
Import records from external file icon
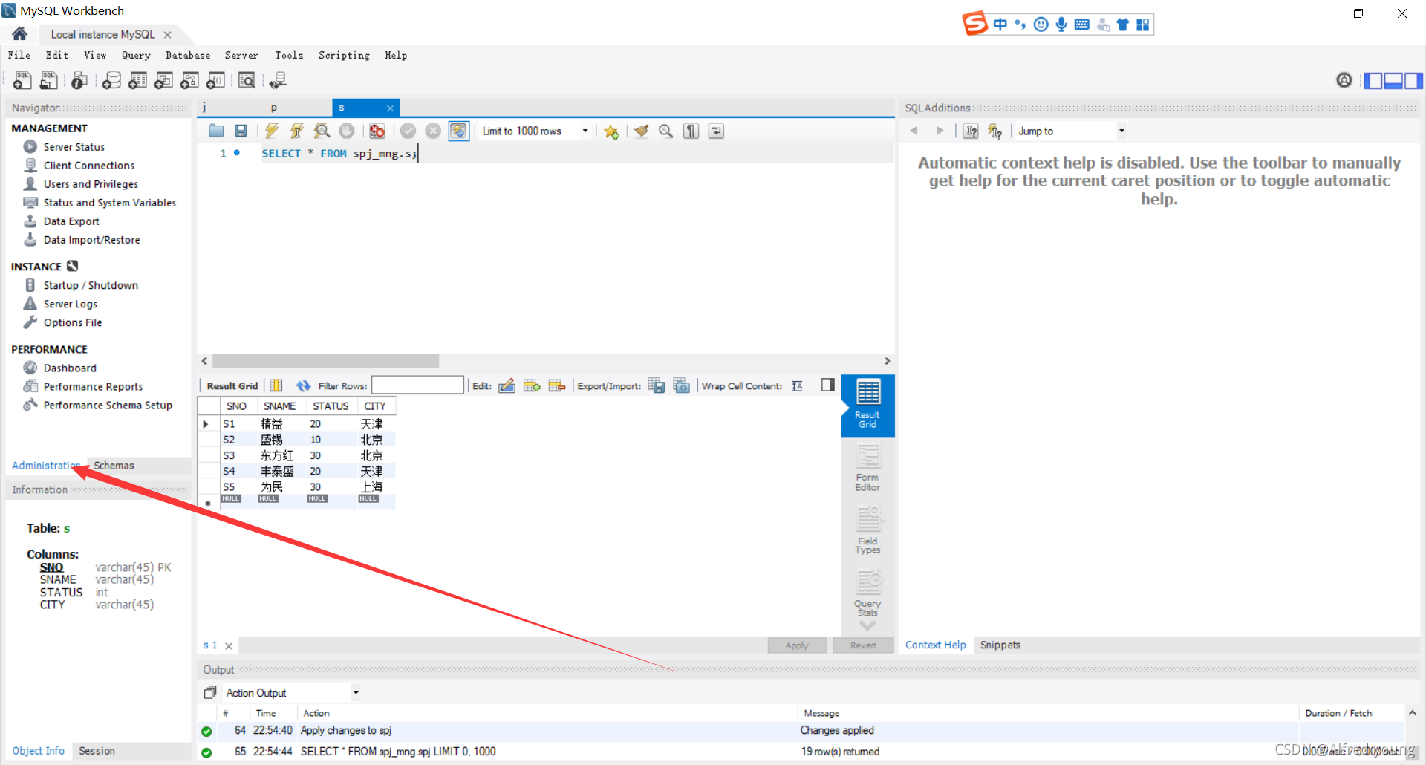pos(682,385)
